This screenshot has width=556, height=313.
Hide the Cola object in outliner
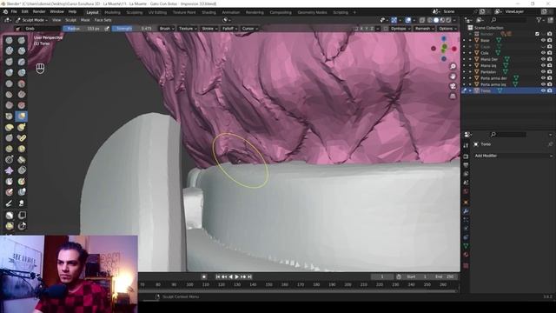pos(543,53)
